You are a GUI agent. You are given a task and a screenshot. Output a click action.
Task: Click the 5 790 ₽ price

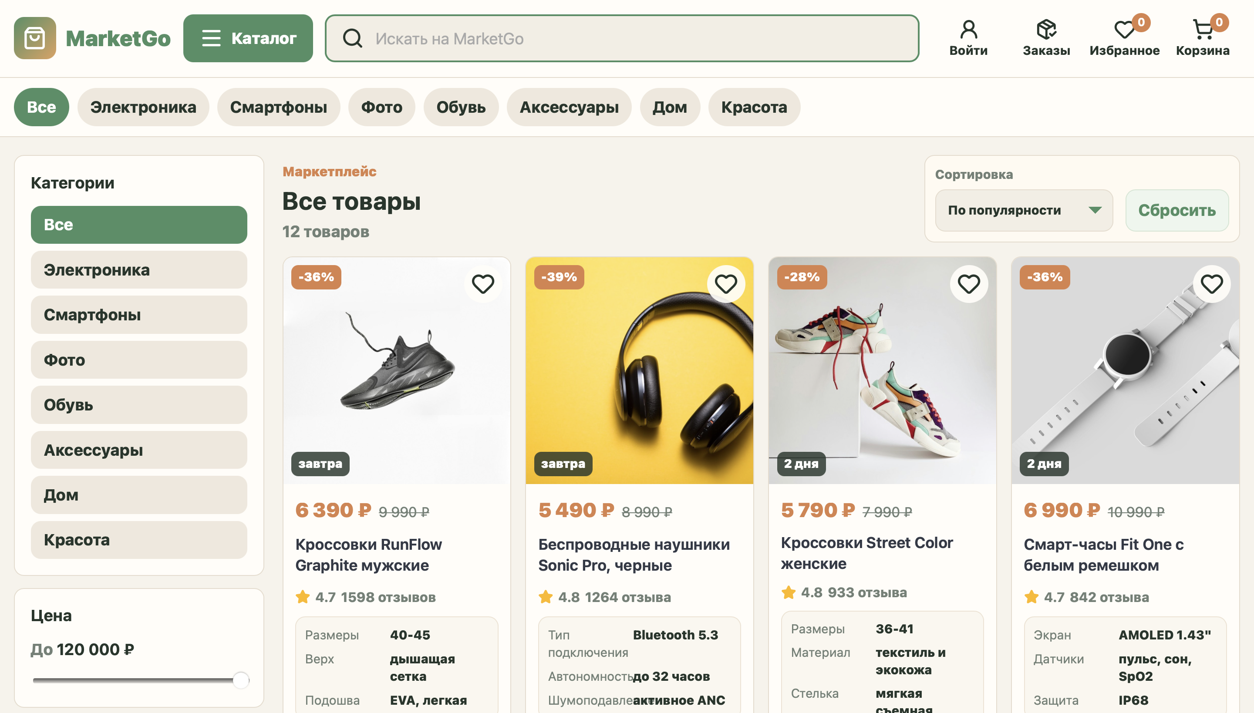click(x=818, y=510)
